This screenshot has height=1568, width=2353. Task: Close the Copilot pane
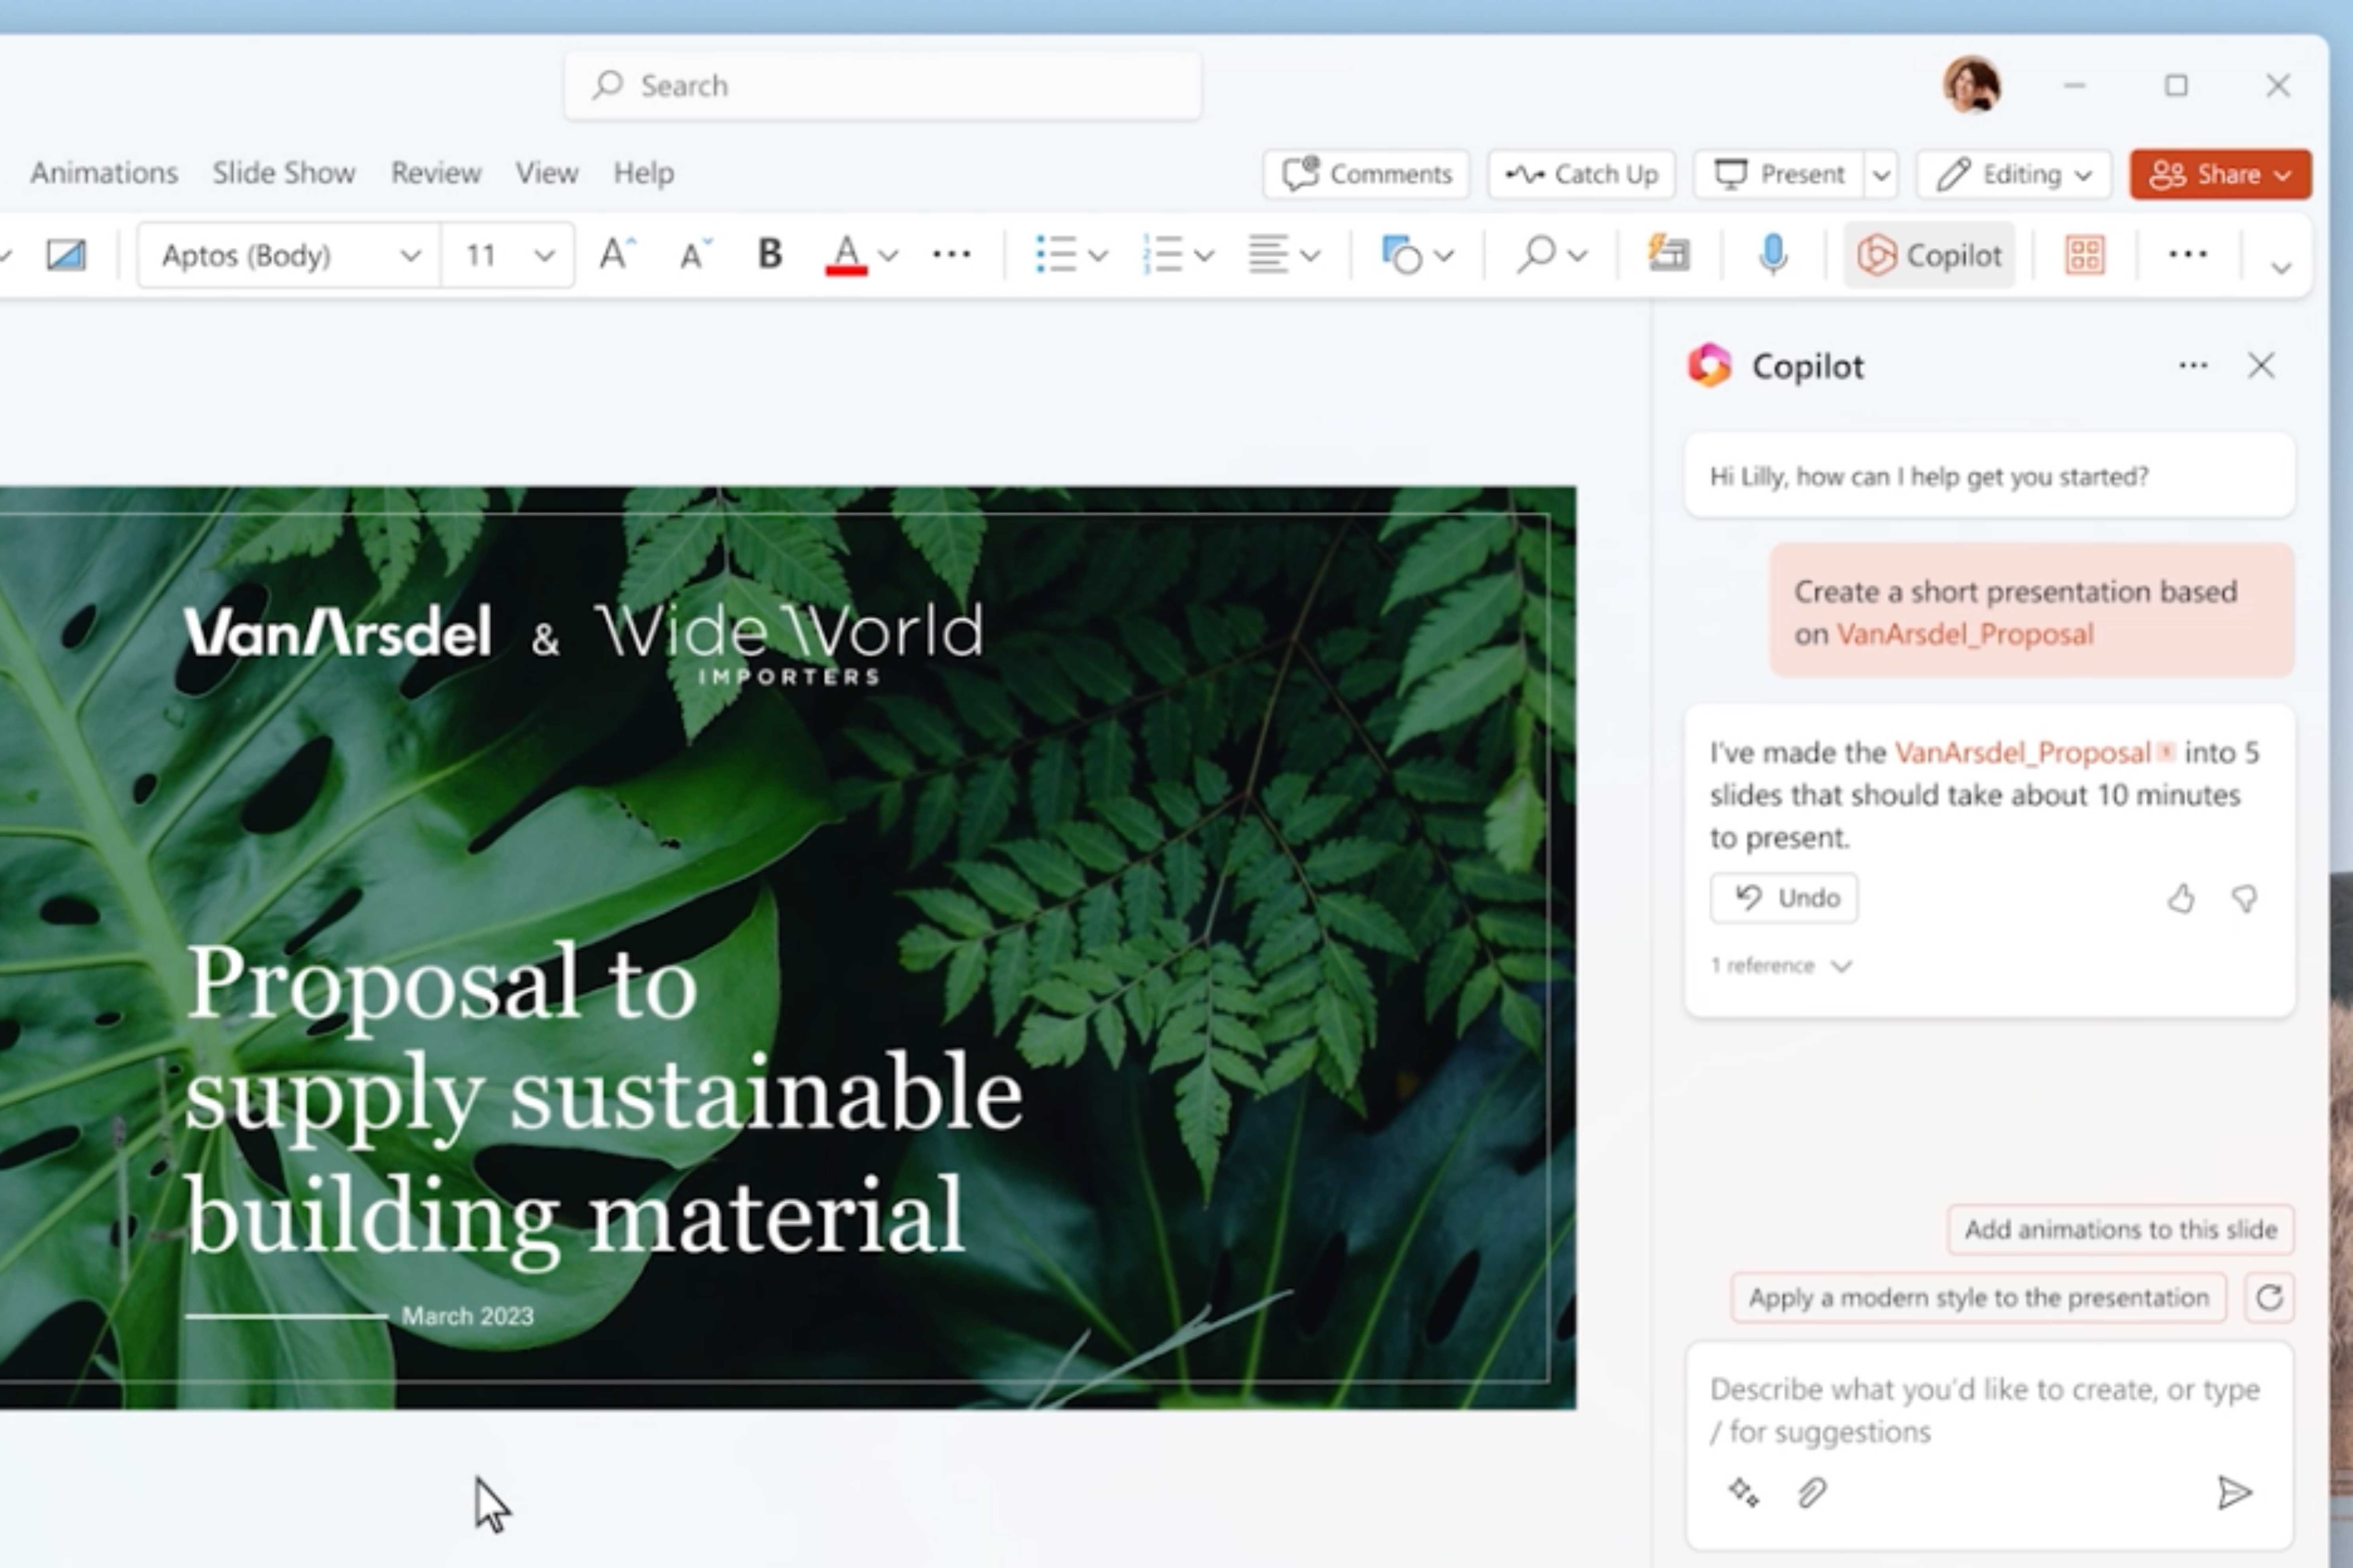coord(2261,366)
